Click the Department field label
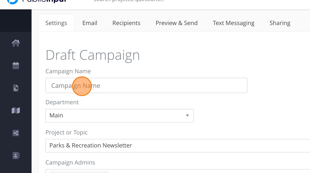The height and width of the screenshot is (173, 310). (62, 102)
